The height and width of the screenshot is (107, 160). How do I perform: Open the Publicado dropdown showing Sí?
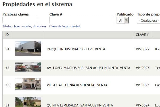[x=123, y=20]
